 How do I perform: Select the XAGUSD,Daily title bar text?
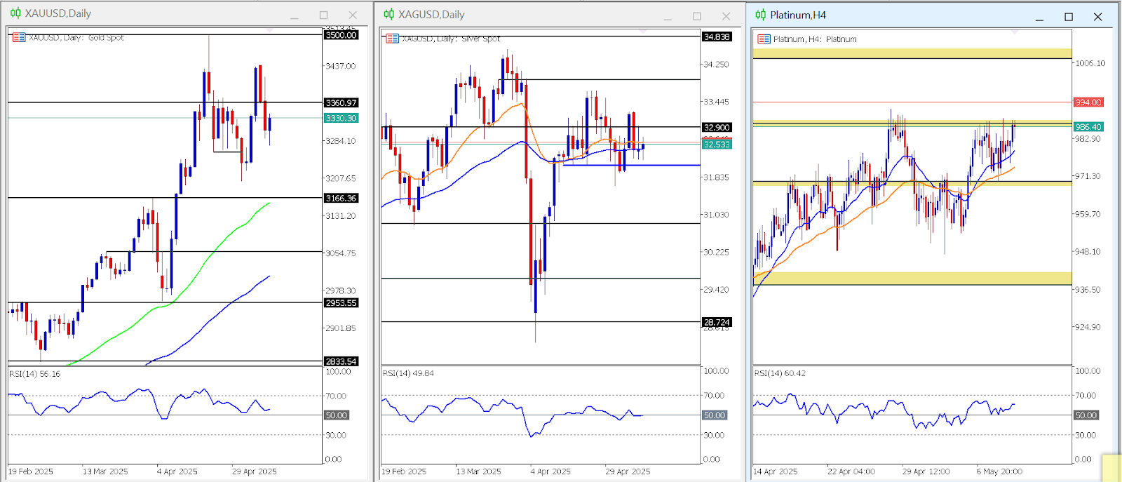(431, 14)
